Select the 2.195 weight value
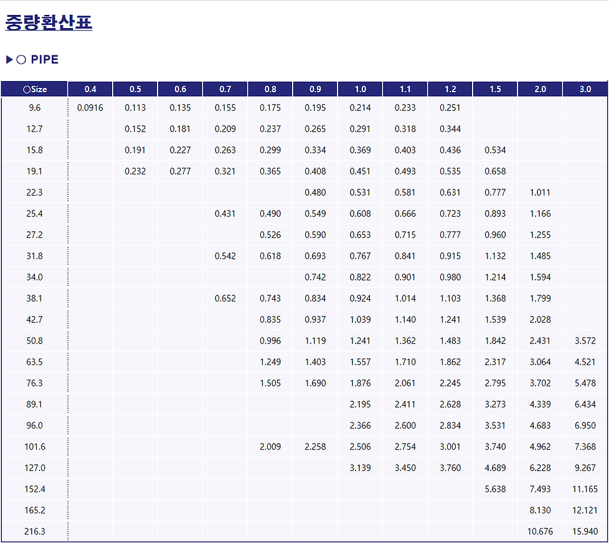This screenshot has width=609, height=544. (360, 404)
